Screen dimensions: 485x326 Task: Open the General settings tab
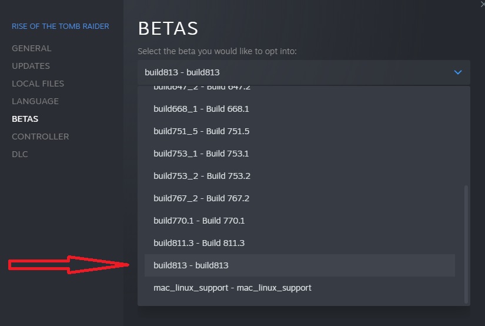[x=32, y=48]
